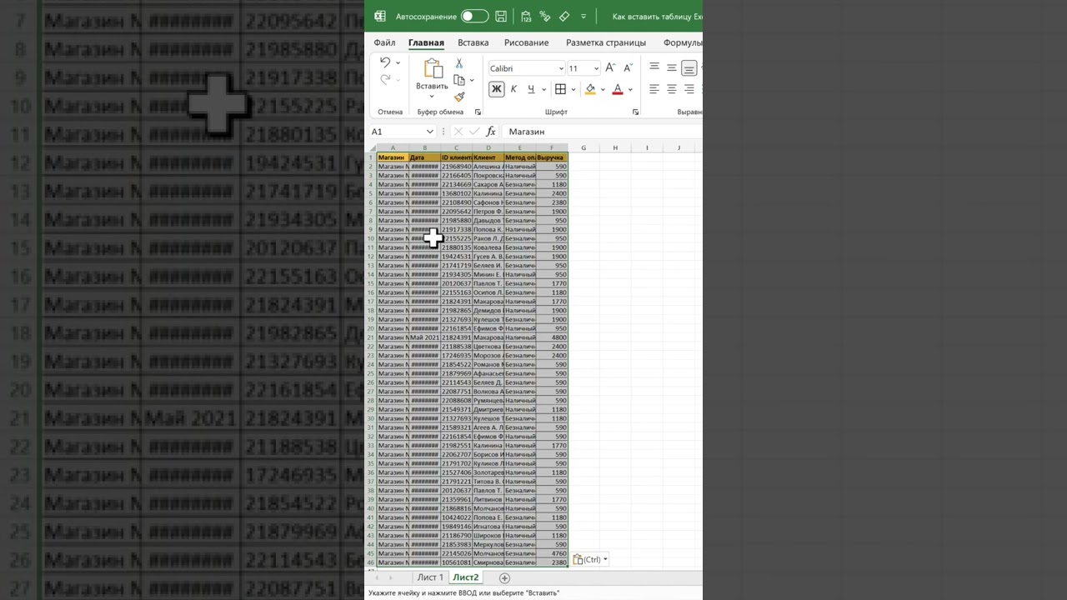
Task: Open the Шрифт group dialog launcher
Action: tap(635, 112)
